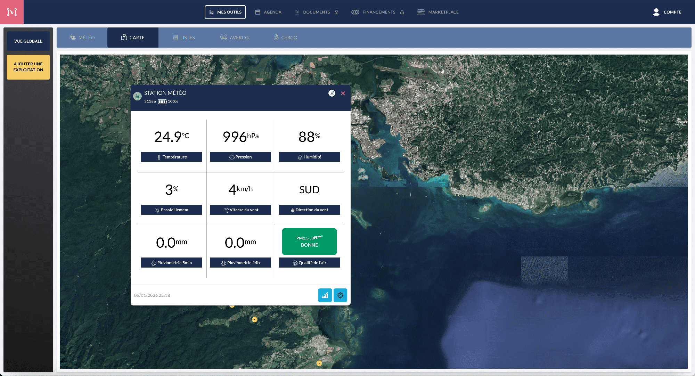695x376 pixels.
Task: Open the station statistics chart icon
Action: 325,295
